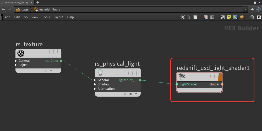The height and width of the screenshot is (131, 262).
Task: Click the menu bar stow handle beside Add
Action: click(2, 17)
